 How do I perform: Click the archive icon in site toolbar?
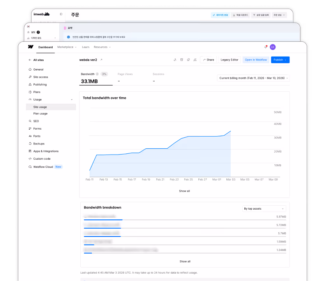pos(182,60)
